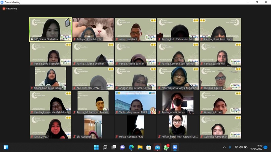The height and width of the screenshot is (152, 271).
Task: Click Fathiyah Aulia Mumtaz name label
Action: (x=89, y=39)
